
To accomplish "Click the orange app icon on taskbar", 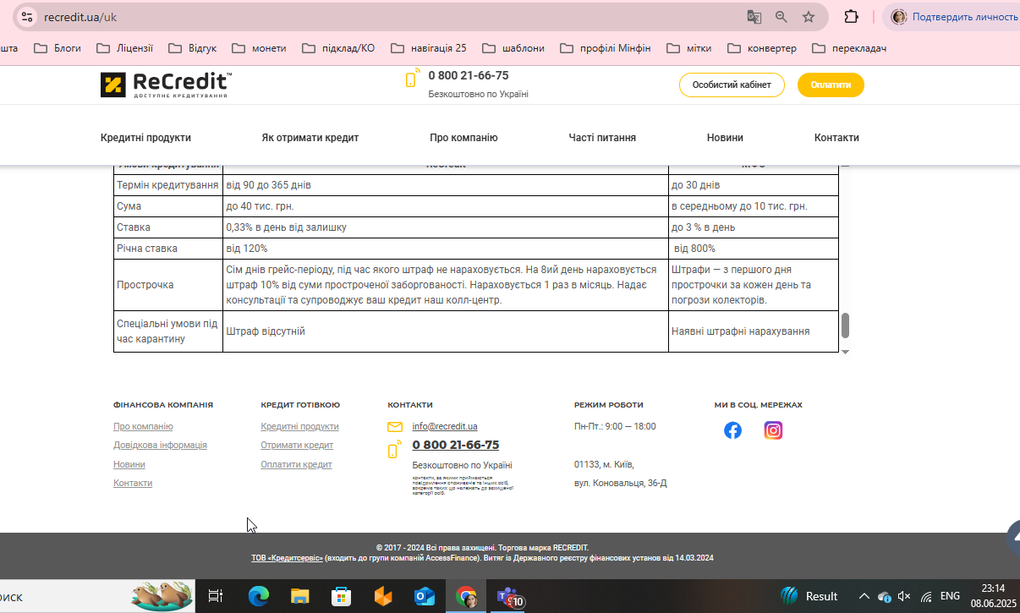I will [383, 596].
